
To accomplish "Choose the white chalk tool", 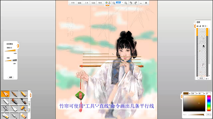I will [5, 101].
